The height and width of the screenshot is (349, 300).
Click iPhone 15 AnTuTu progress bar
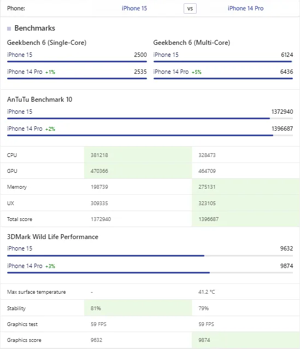150,118
